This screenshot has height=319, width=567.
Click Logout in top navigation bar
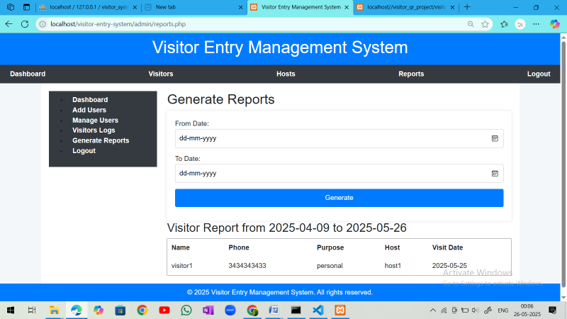539,74
